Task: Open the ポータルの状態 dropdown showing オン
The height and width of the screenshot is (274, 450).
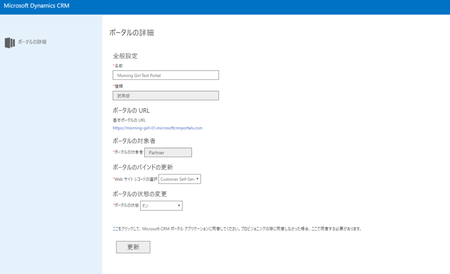Action: click(x=161, y=205)
